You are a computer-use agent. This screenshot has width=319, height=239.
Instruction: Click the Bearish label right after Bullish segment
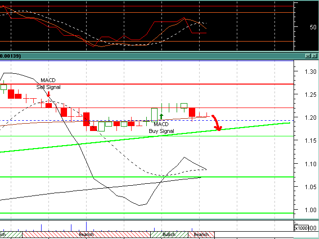tap(201, 235)
